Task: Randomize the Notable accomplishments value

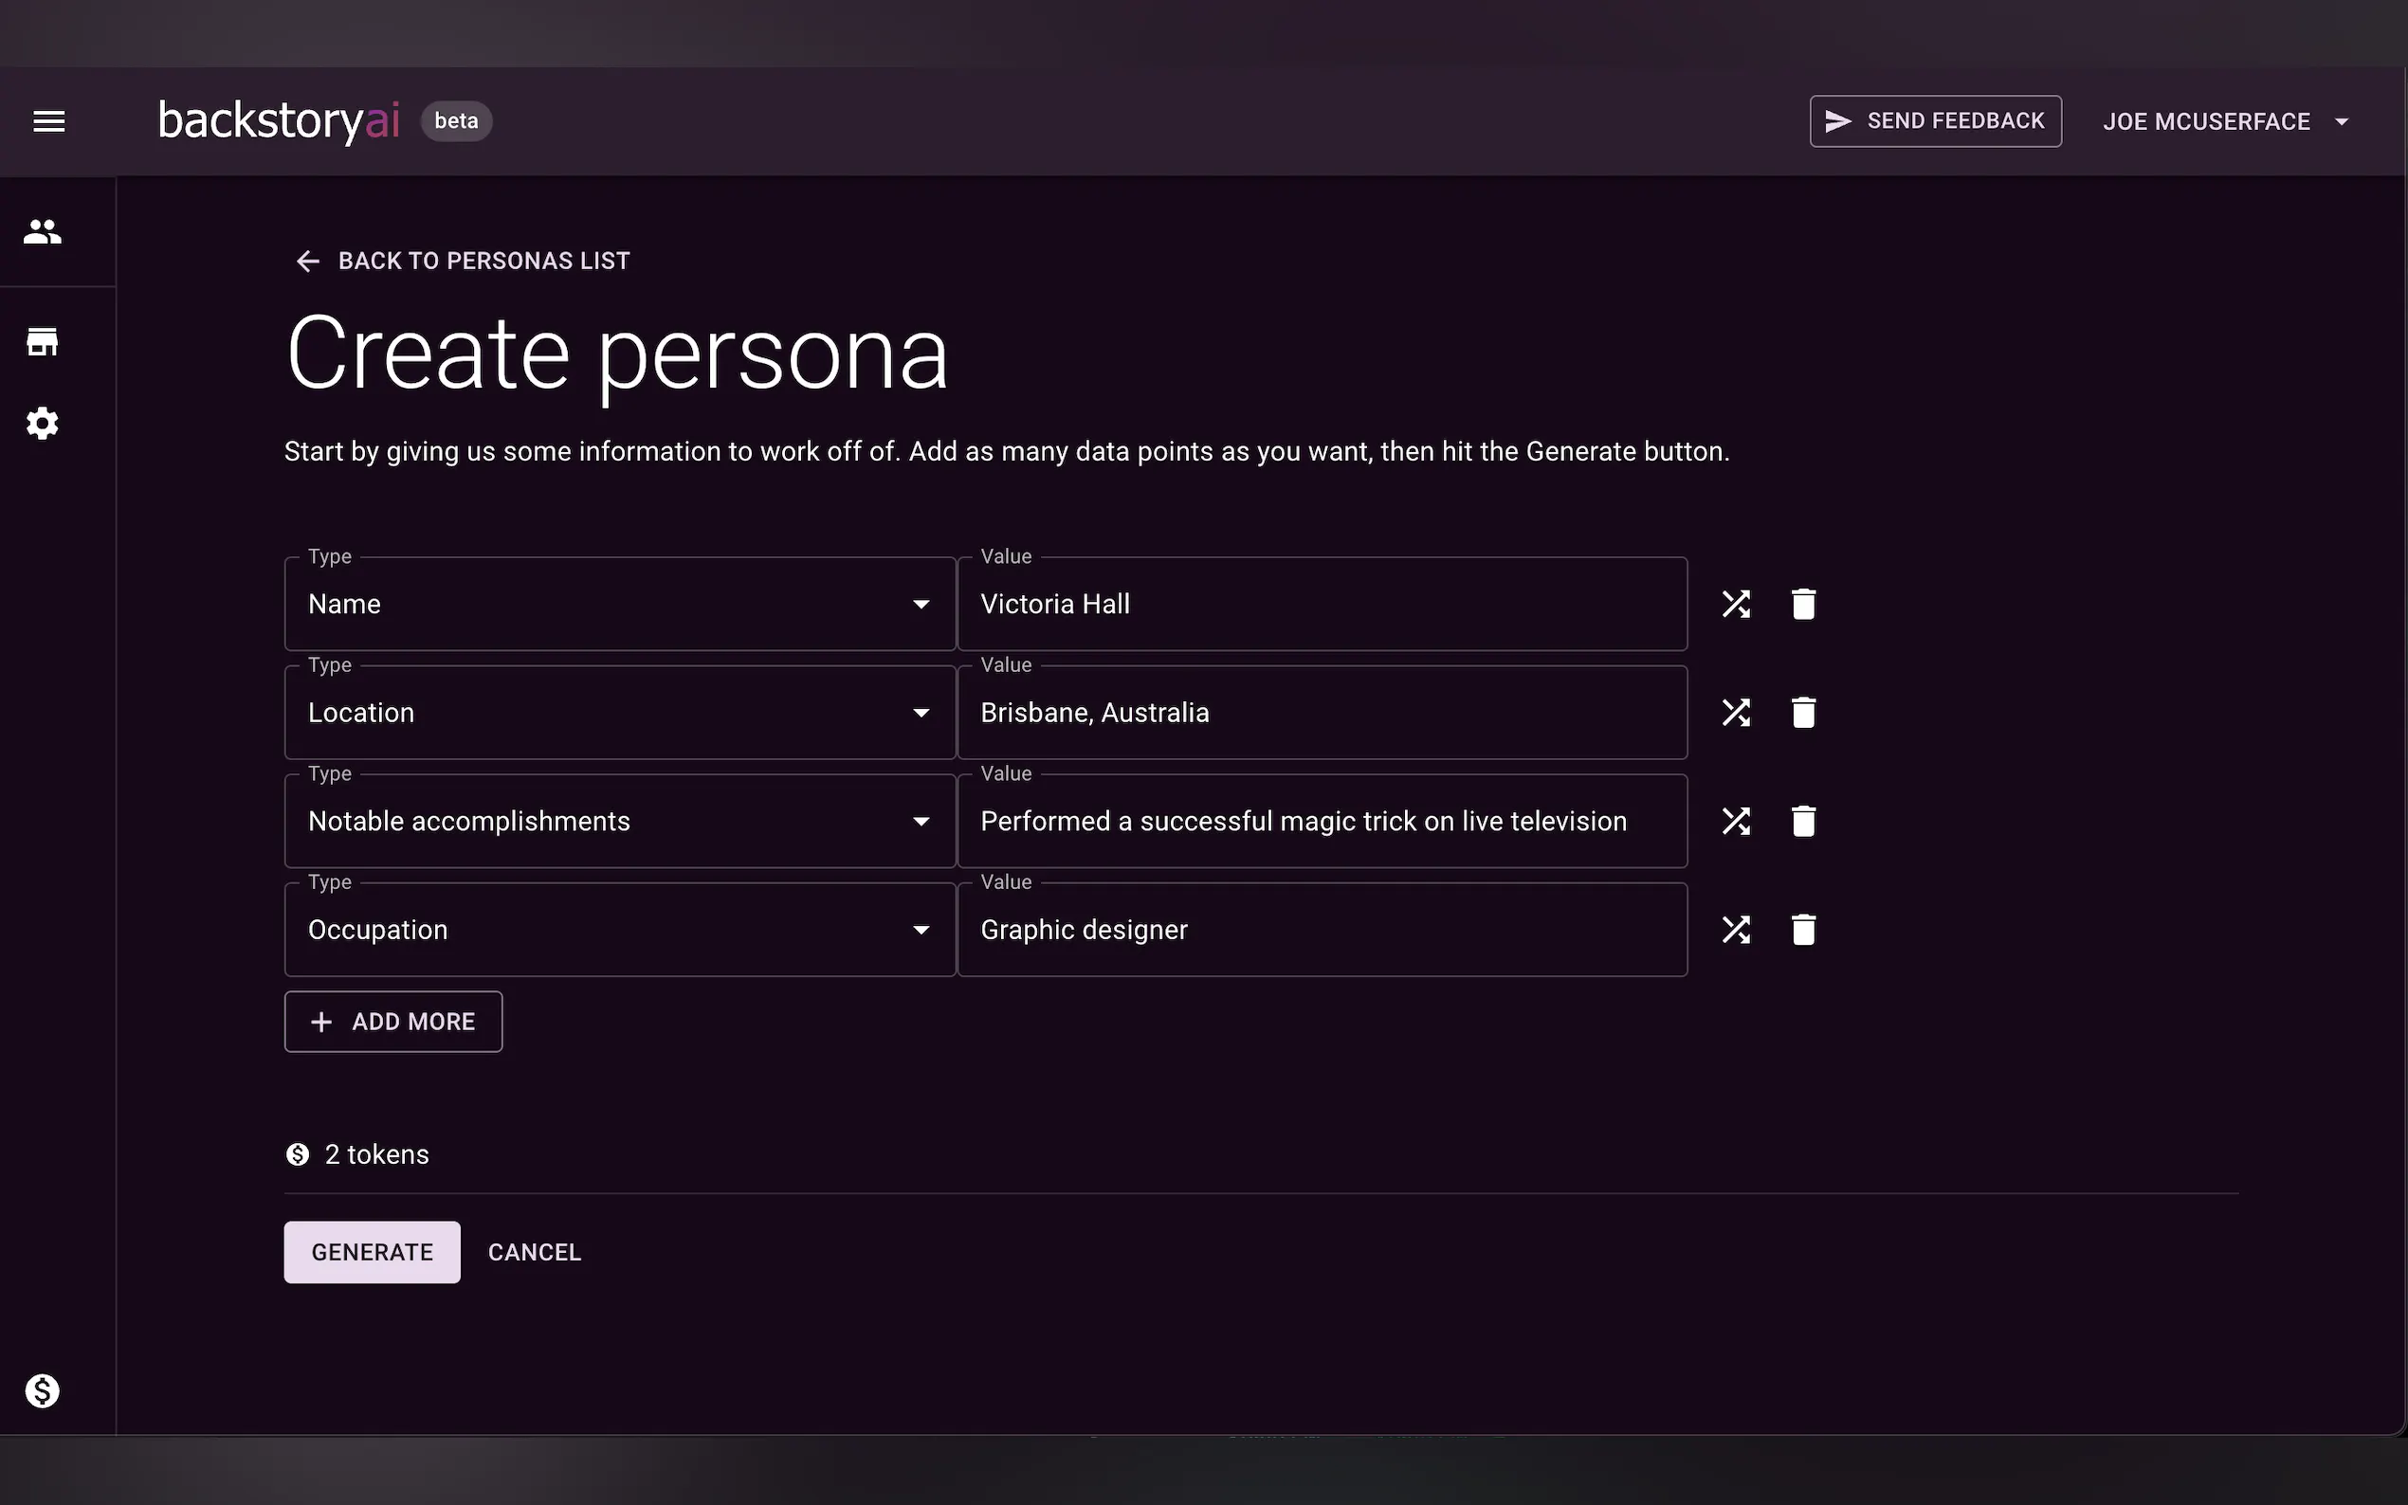Action: 1735,821
